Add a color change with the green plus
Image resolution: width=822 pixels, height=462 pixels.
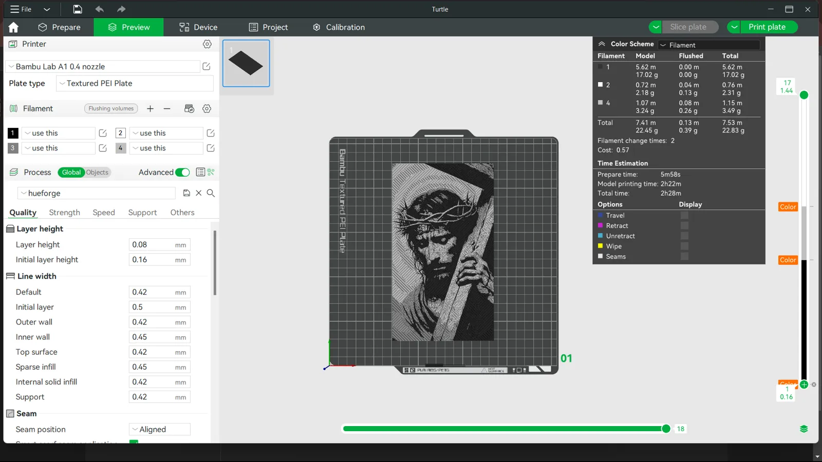804,384
